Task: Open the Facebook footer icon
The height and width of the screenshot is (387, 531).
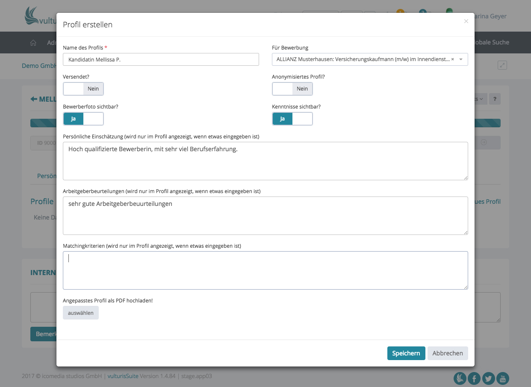Action: pos(474,378)
